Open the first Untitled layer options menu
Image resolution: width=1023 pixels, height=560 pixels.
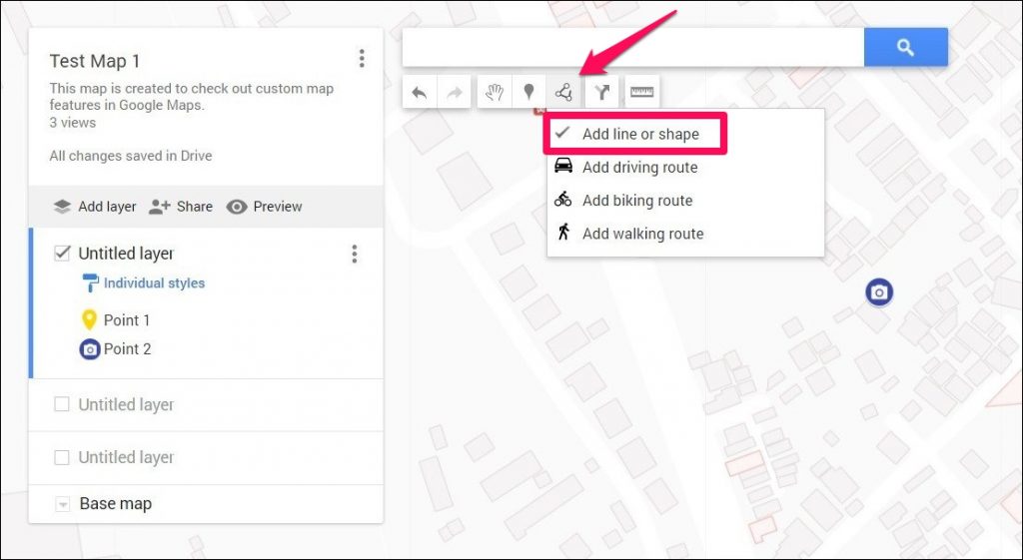tap(355, 254)
